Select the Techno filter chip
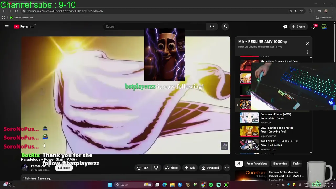 297,164
